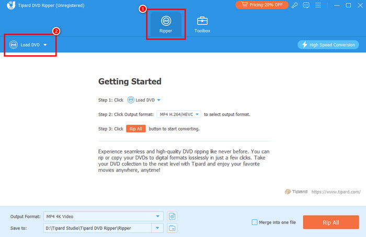
Task: Enable High Speed Conversion
Action: coord(328,45)
